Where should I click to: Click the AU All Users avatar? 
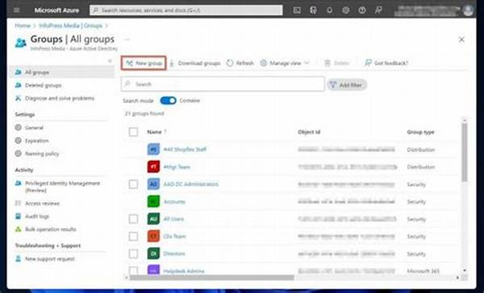(153, 219)
